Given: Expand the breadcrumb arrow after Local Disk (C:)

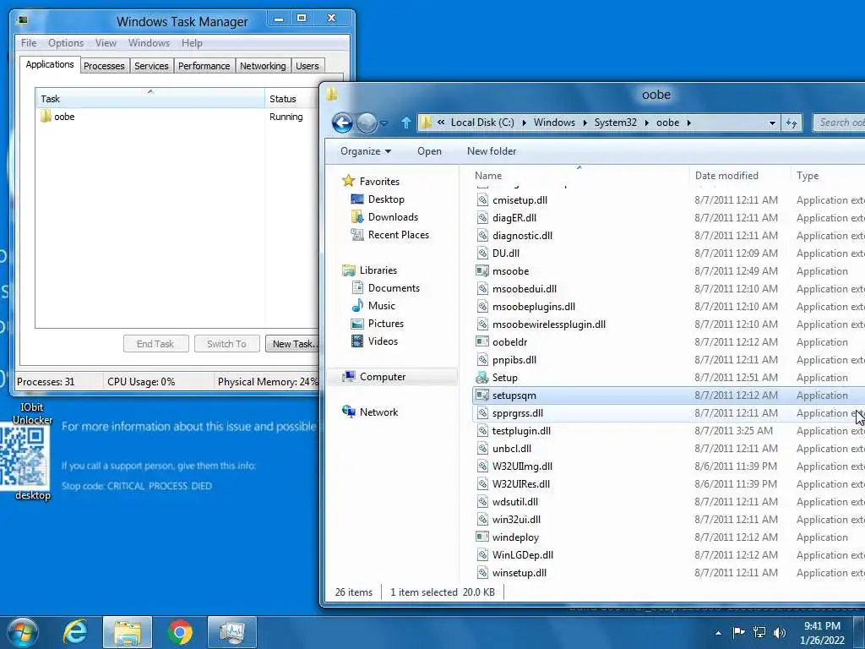Looking at the screenshot, I should (x=524, y=123).
